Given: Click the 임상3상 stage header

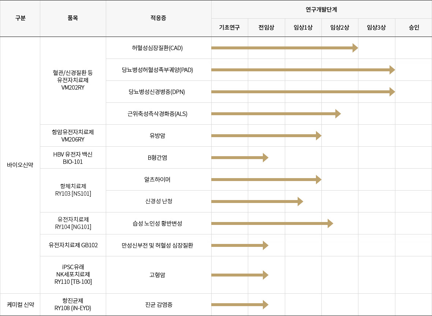Looking at the screenshot, I should (x=376, y=28).
